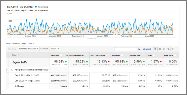Tick the select-all checkbox in table header
This screenshot has height=95, width=187.
point(6,55)
